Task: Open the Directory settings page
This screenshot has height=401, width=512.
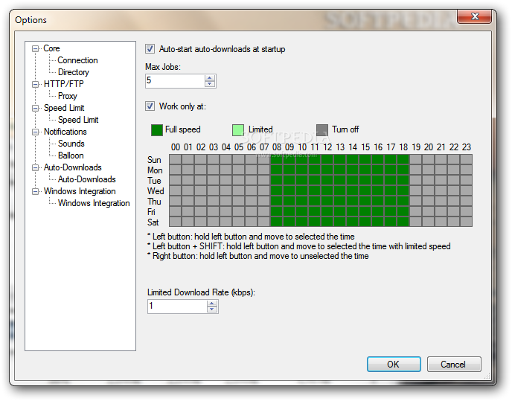Action: [74, 72]
